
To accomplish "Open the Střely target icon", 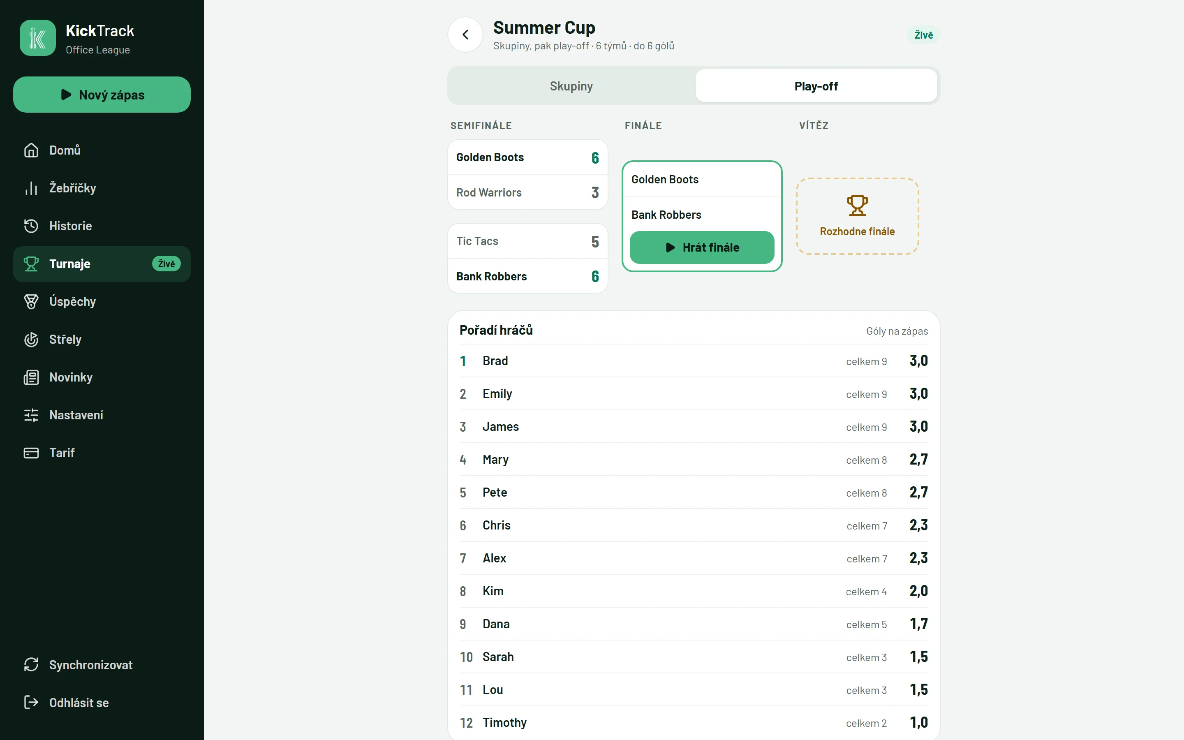I will coord(31,339).
